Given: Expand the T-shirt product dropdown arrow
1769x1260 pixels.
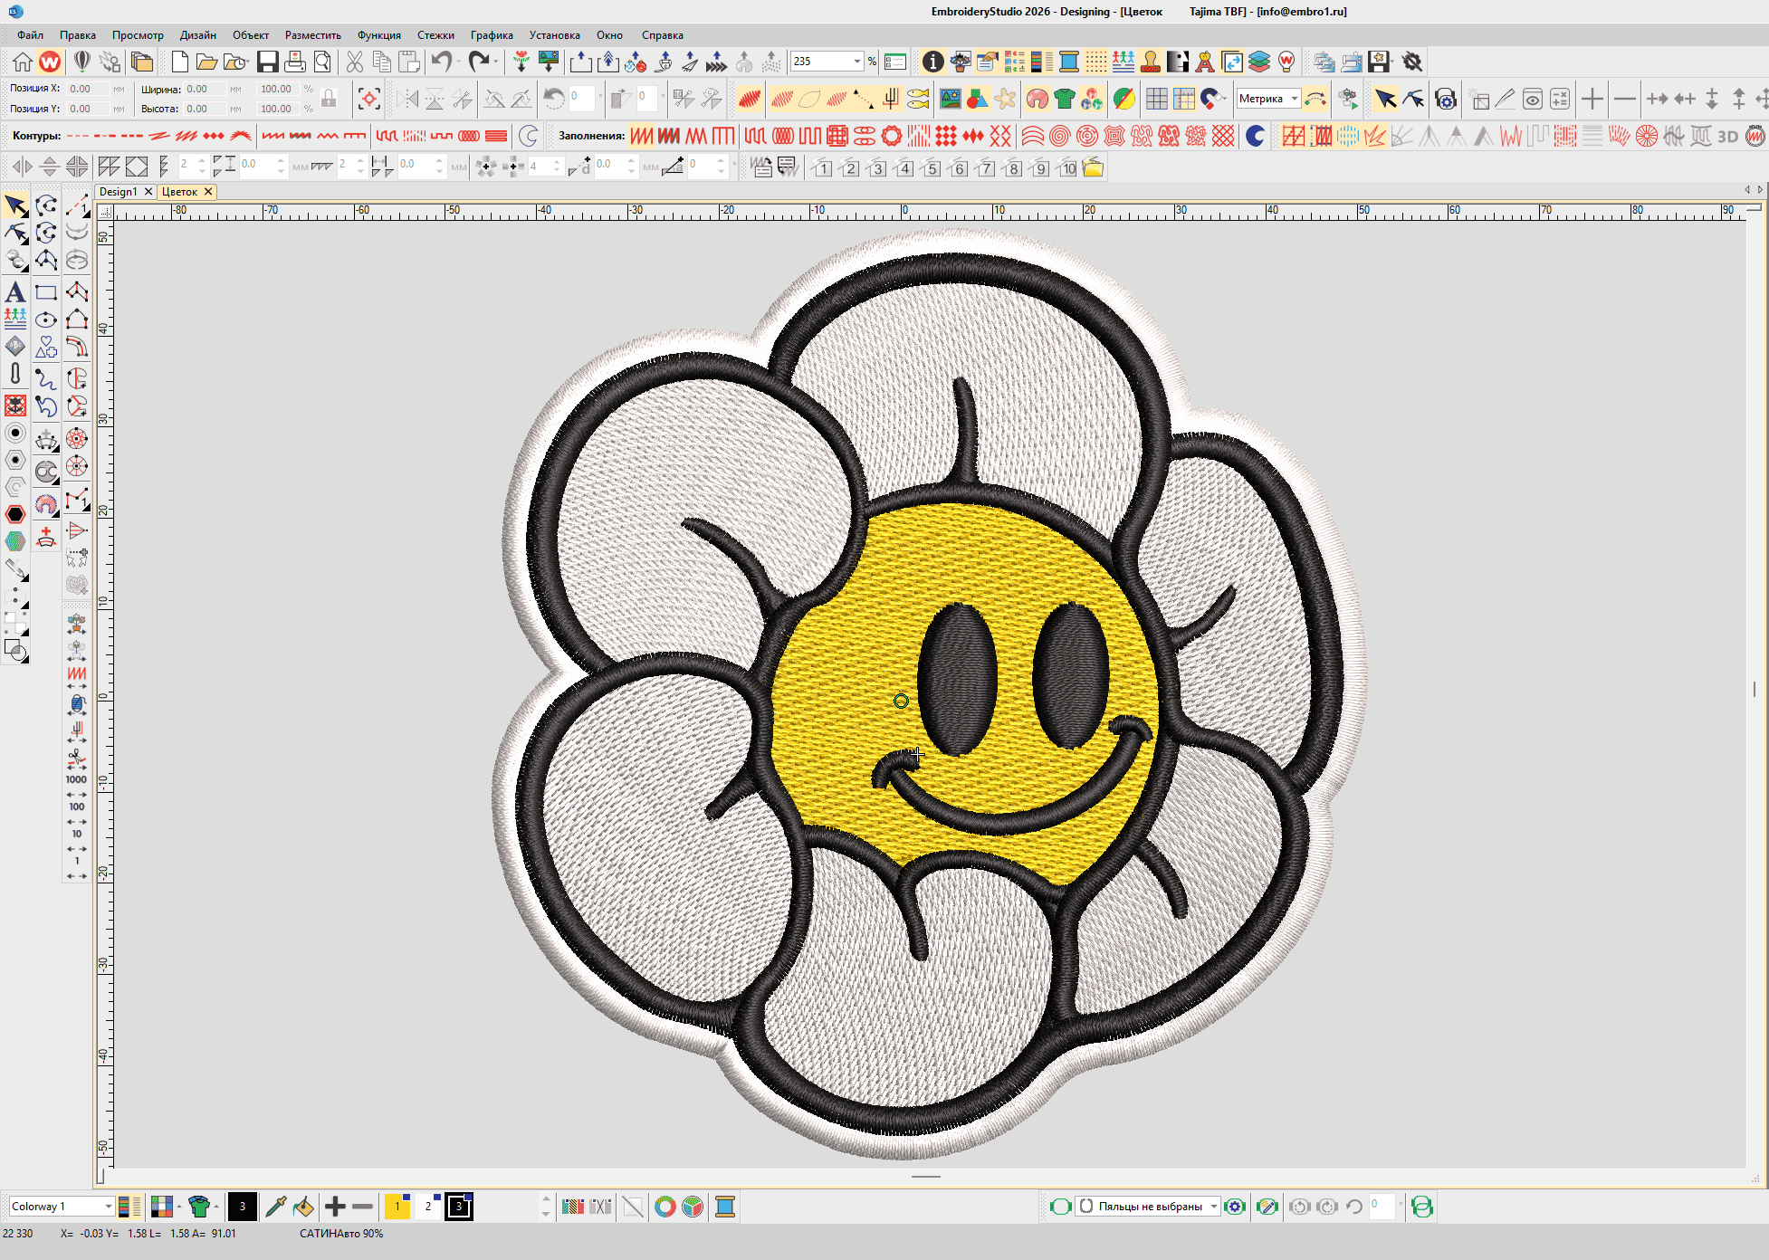Looking at the screenshot, I should (215, 1207).
